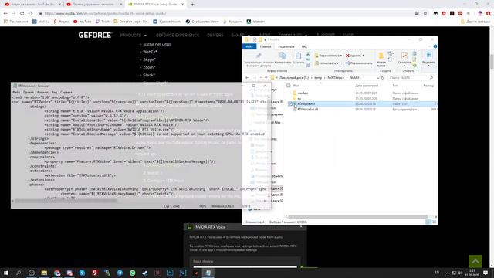The height and width of the screenshot is (278, 494).
Task: Open the Windows notification center icon
Action: click(486, 273)
